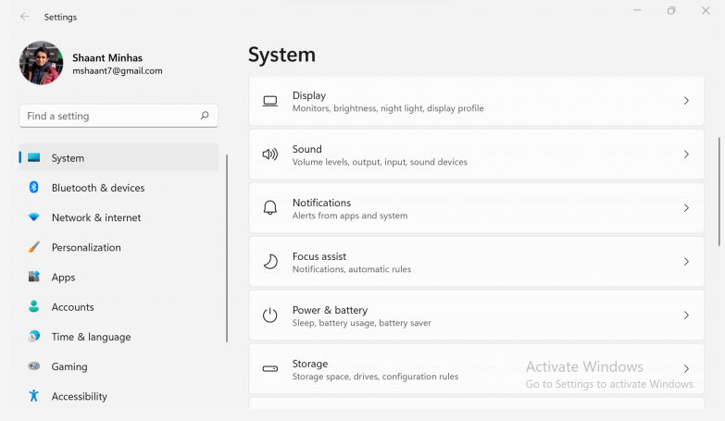Close the Settings window

(706, 10)
